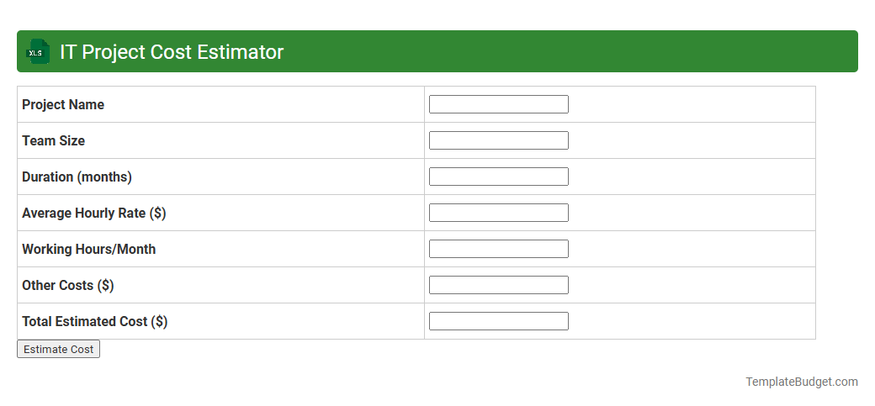Click into the Duration (months) field
875x406 pixels.
pyautogui.click(x=498, y=177)
